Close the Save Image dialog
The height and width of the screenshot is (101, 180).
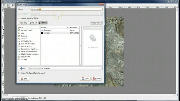coord(101,4)
